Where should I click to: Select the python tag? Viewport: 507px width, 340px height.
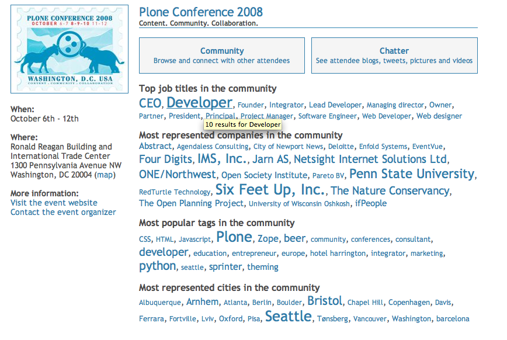[x=157, y=266]
